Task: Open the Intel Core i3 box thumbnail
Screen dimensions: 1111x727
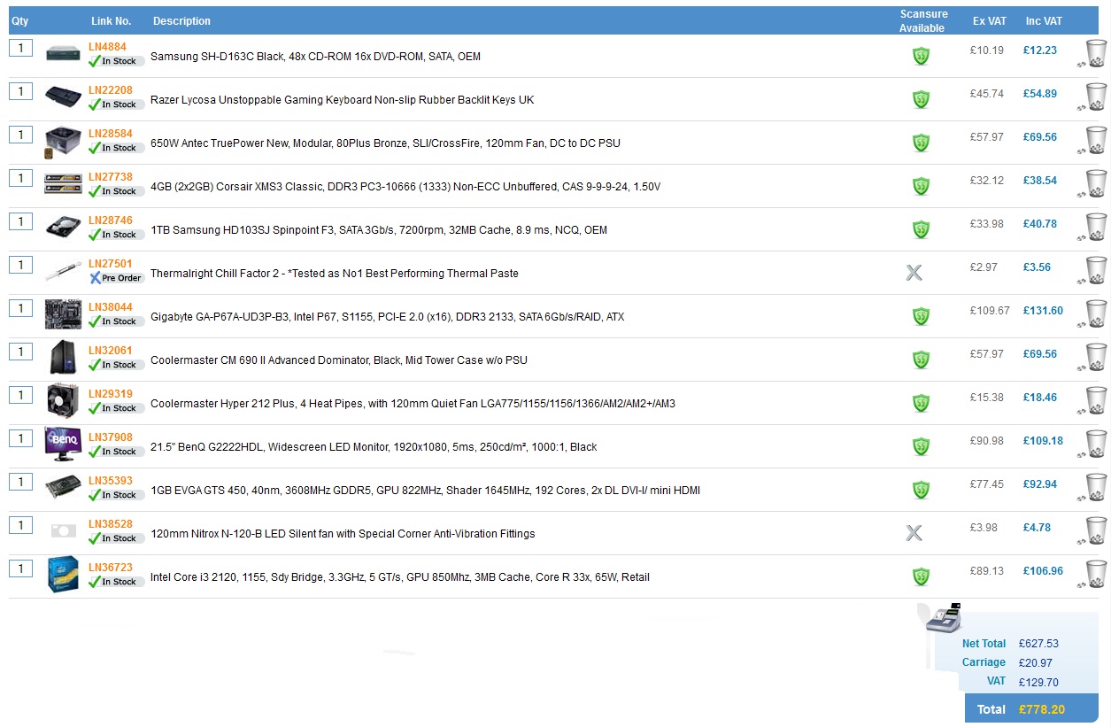Action: click(64, 575)
